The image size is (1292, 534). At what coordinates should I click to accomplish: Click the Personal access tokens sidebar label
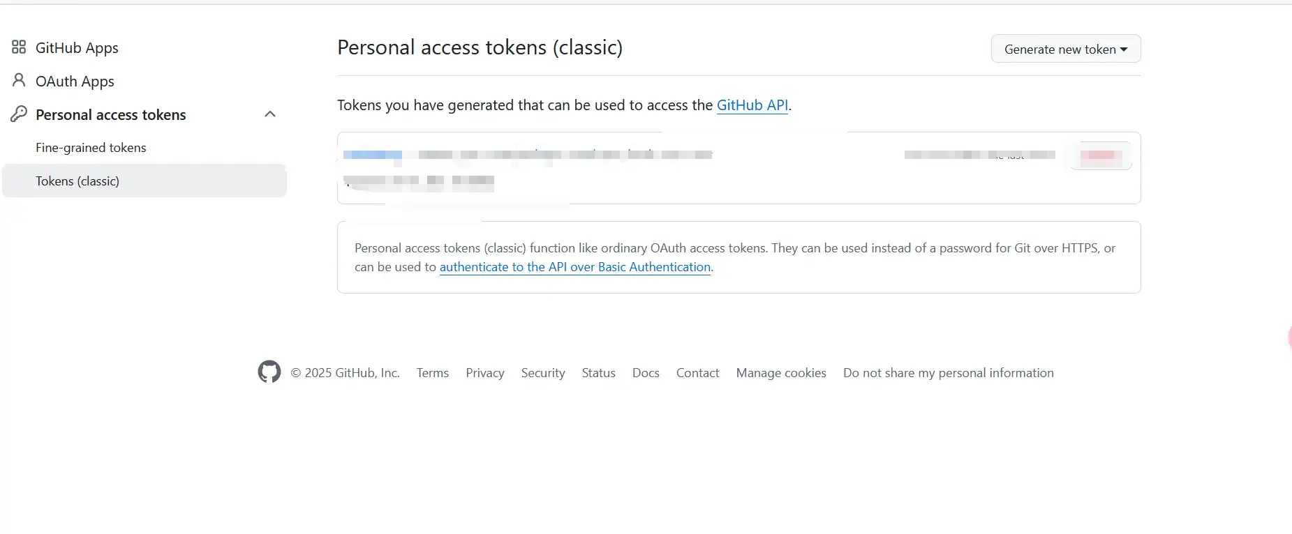[x=110, y=115]
